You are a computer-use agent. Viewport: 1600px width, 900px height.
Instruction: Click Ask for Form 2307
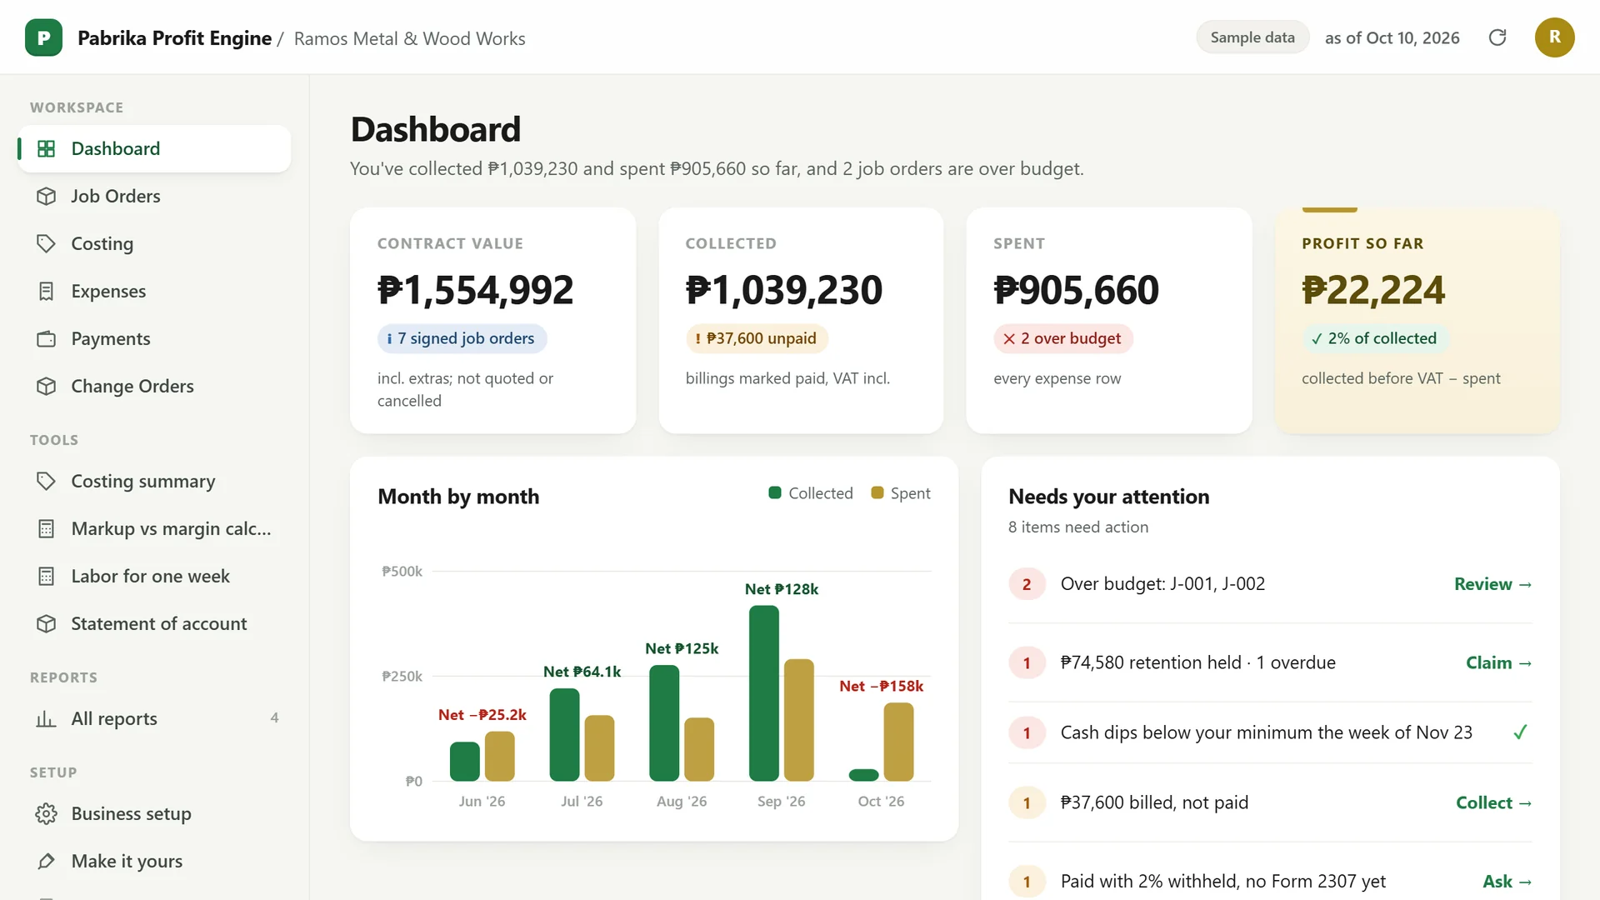(1507, 881)
